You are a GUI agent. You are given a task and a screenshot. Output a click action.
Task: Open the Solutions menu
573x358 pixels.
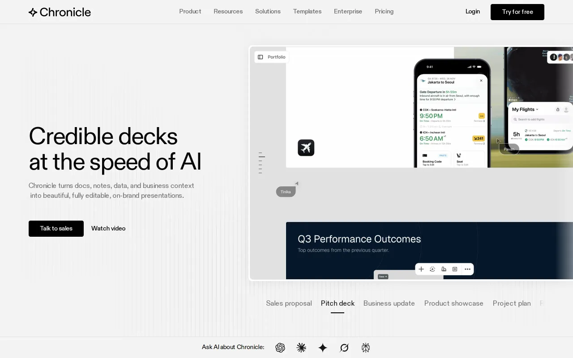(268, 12)
